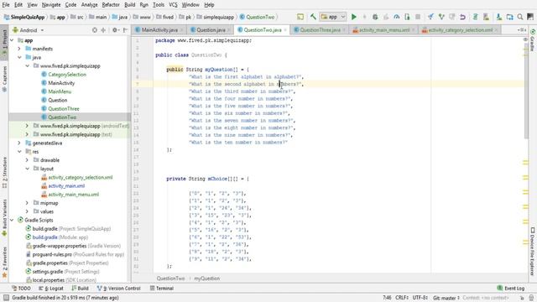537x302 pixels.
Task: Open Version Control tool window
Action: (119, 289)
